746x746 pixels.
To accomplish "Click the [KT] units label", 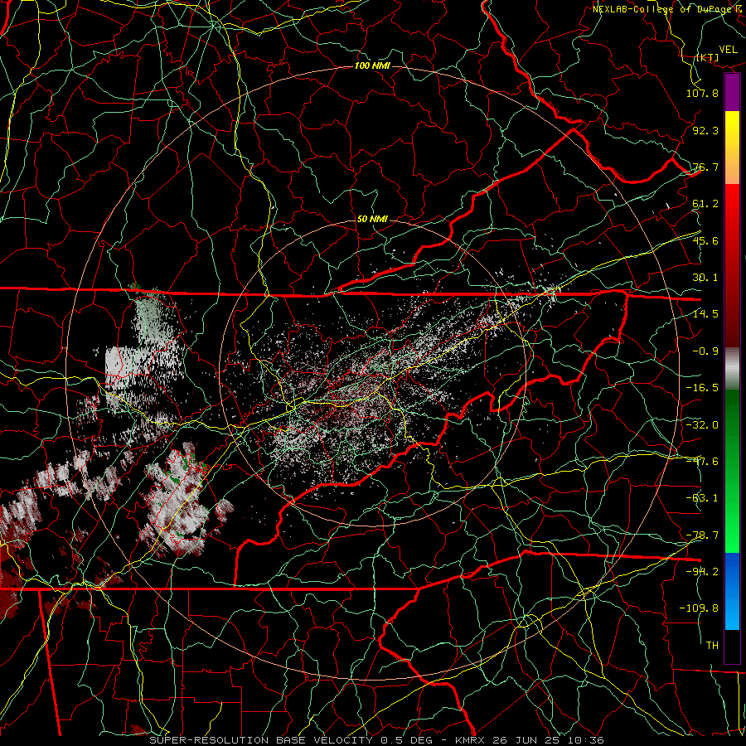I will (x=708, y=57).
